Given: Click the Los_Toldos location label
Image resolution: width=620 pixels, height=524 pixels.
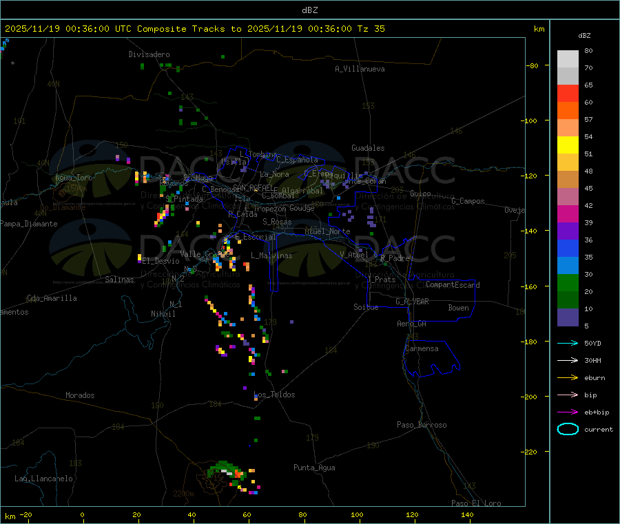Looking at the screenshot, I should coord(274,395).
